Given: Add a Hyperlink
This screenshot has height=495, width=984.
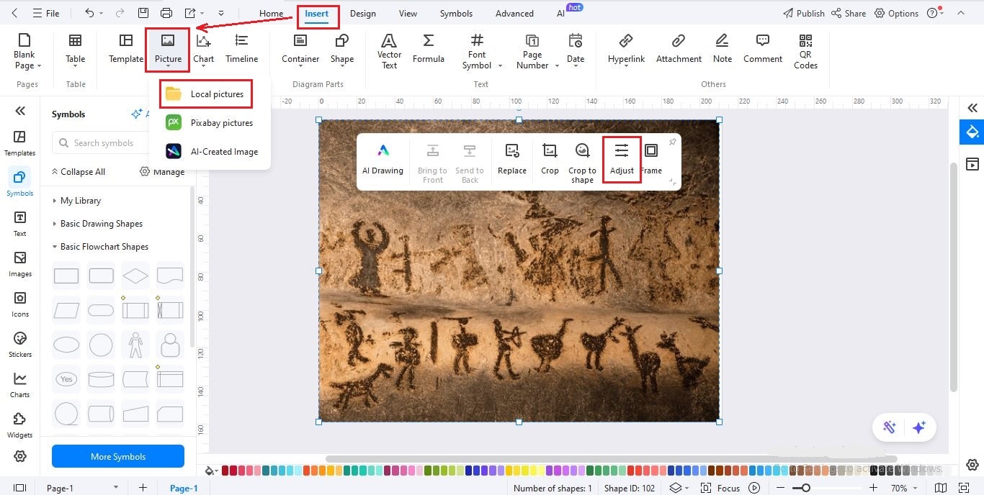Looking at the screenshot, I should point(626,49).
